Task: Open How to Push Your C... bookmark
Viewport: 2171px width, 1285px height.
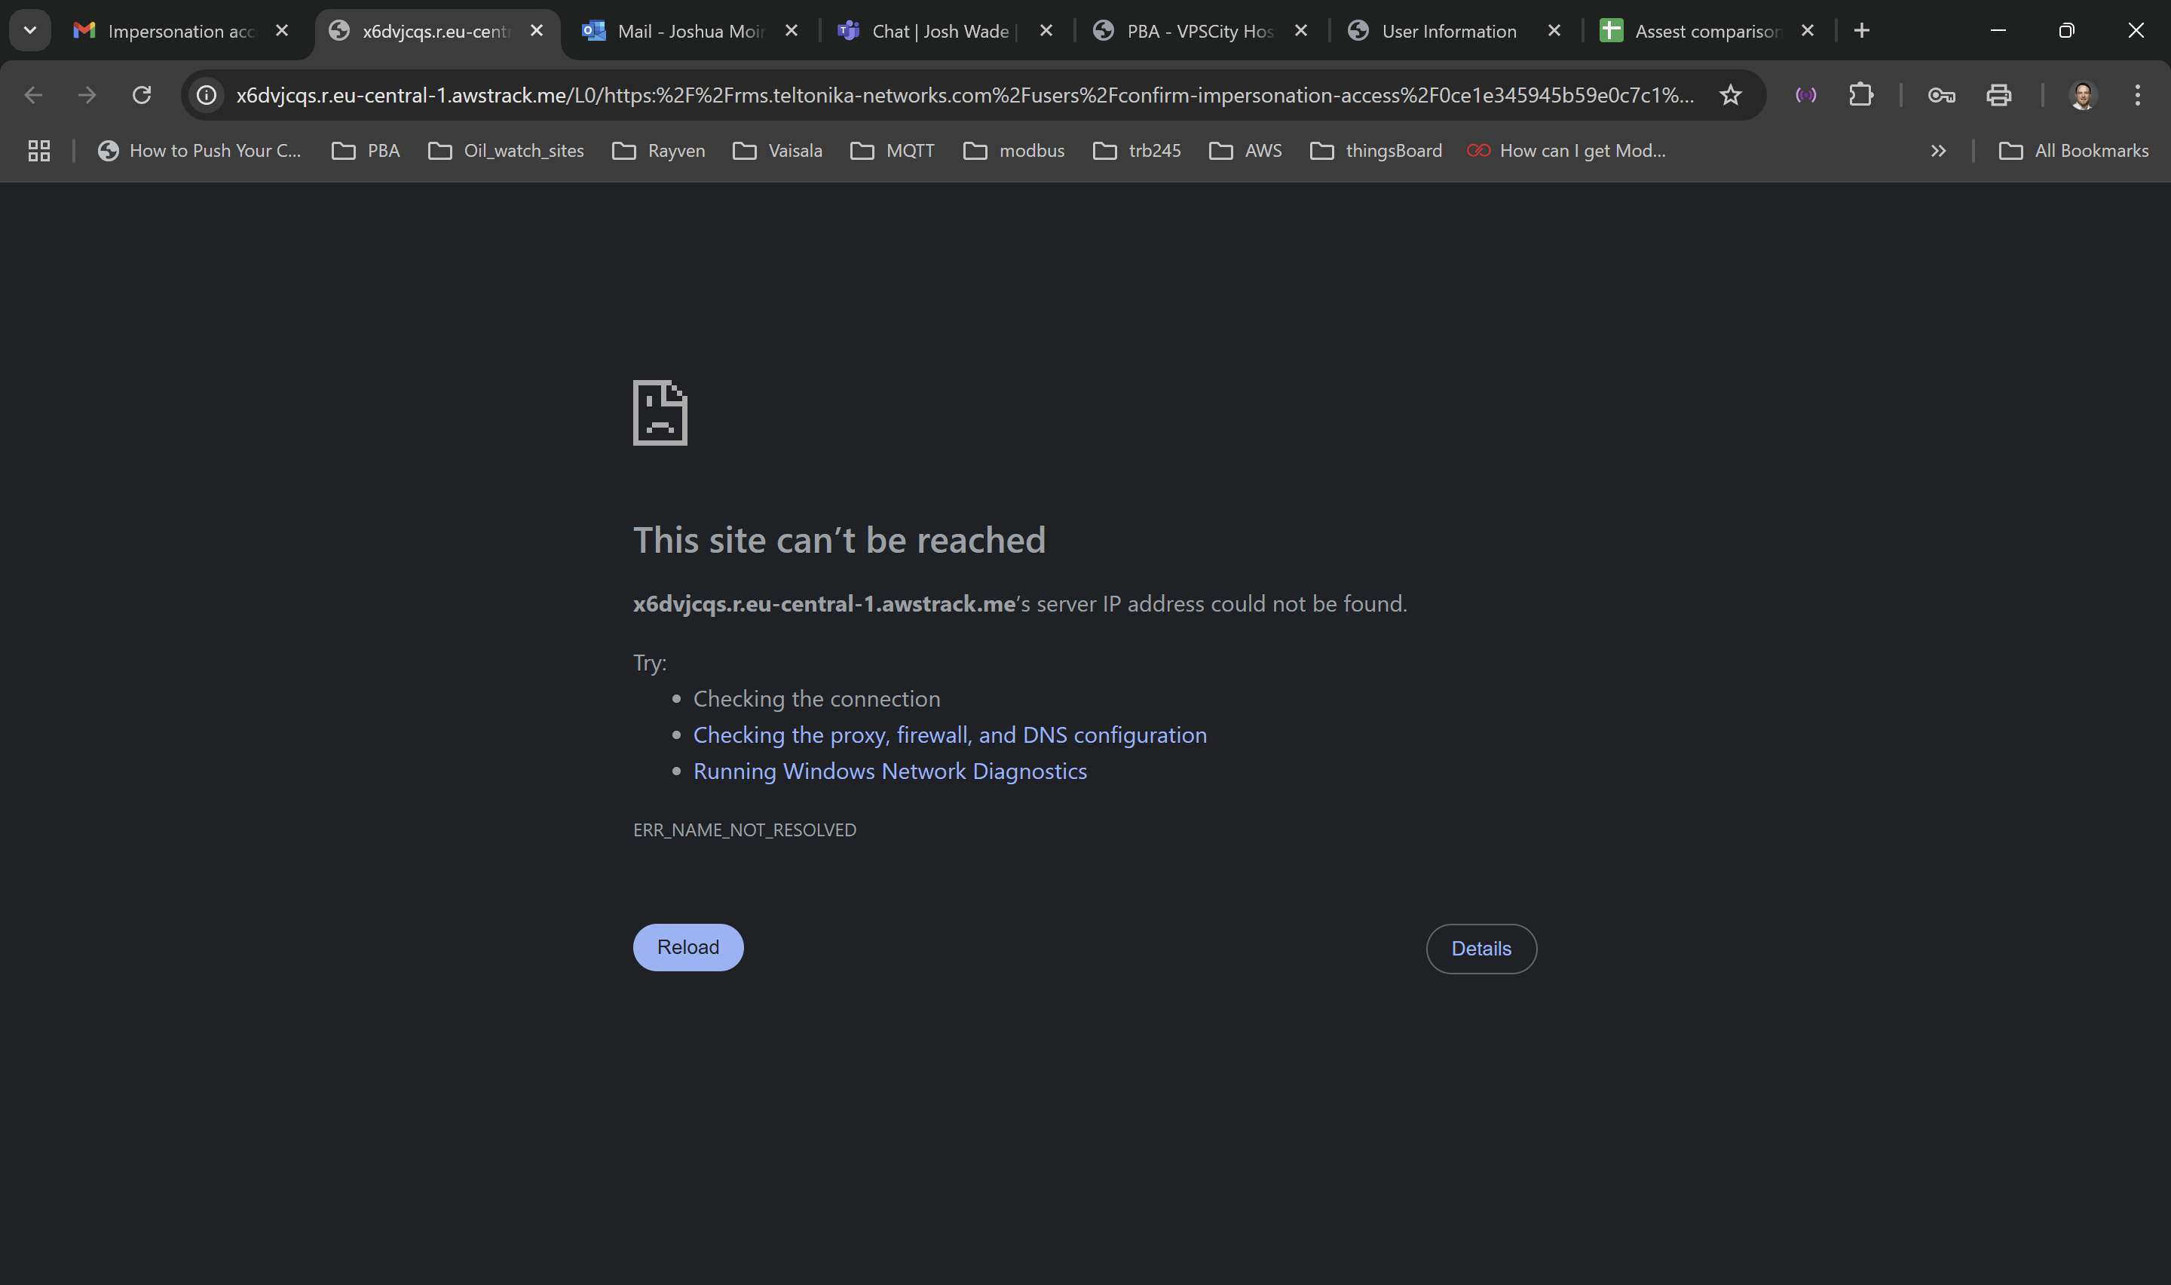Action: pos(200,151)
